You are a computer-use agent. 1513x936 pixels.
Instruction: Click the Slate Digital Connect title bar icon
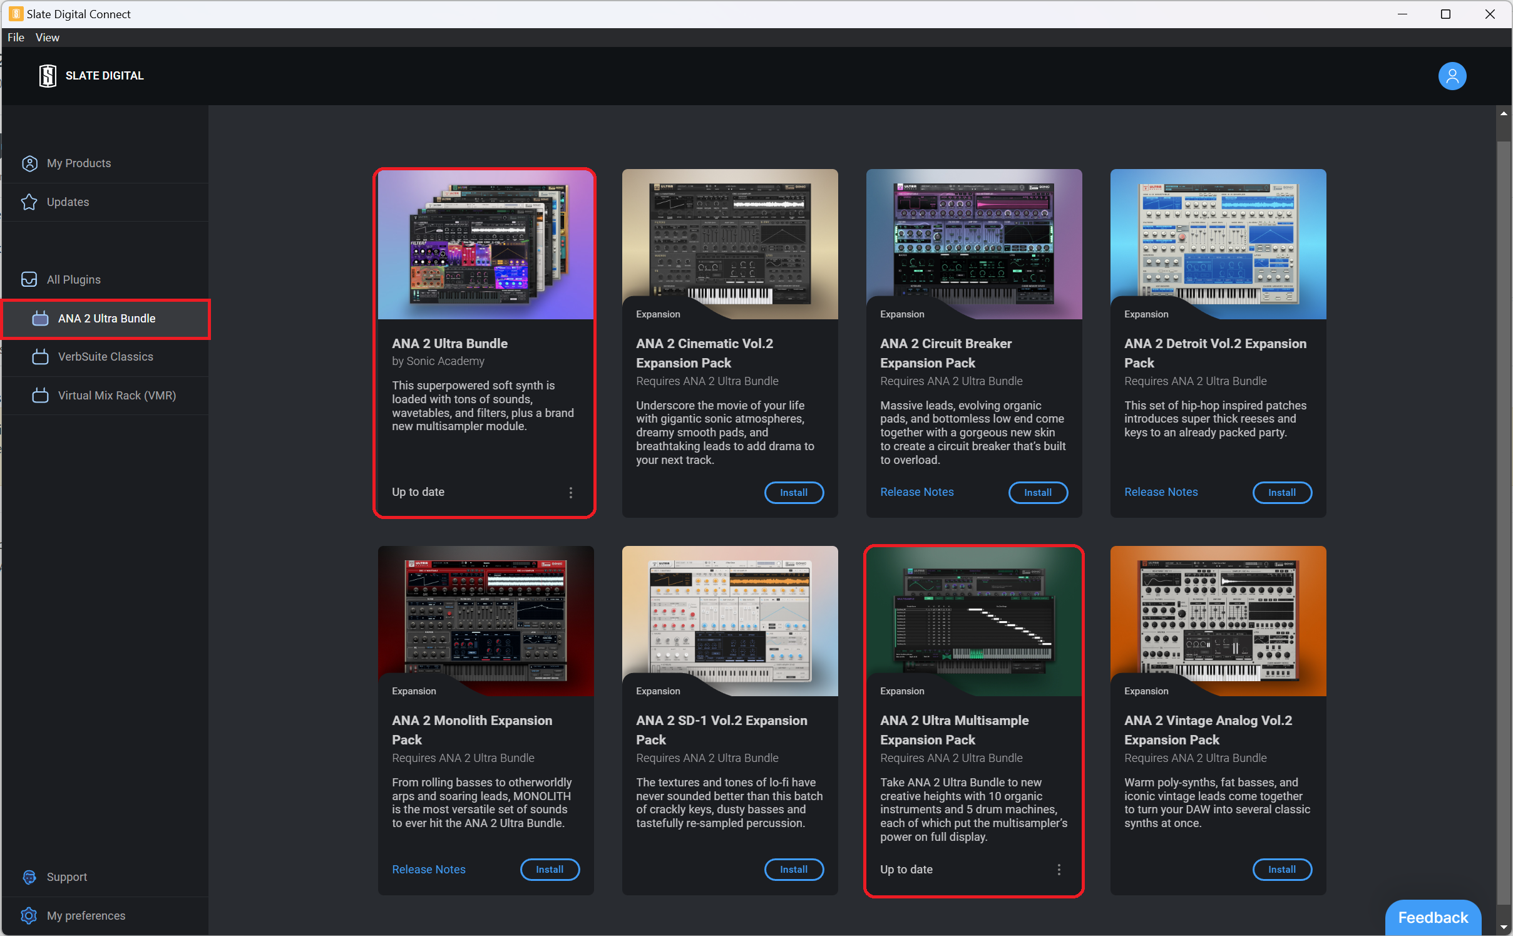coord(16,14)
